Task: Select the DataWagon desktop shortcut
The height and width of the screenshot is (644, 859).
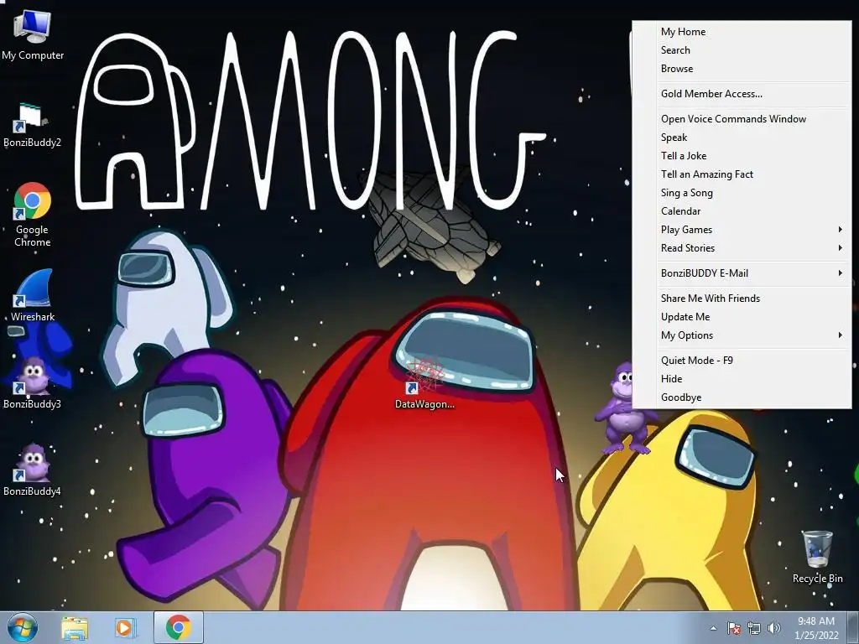Action: point(424,384)
